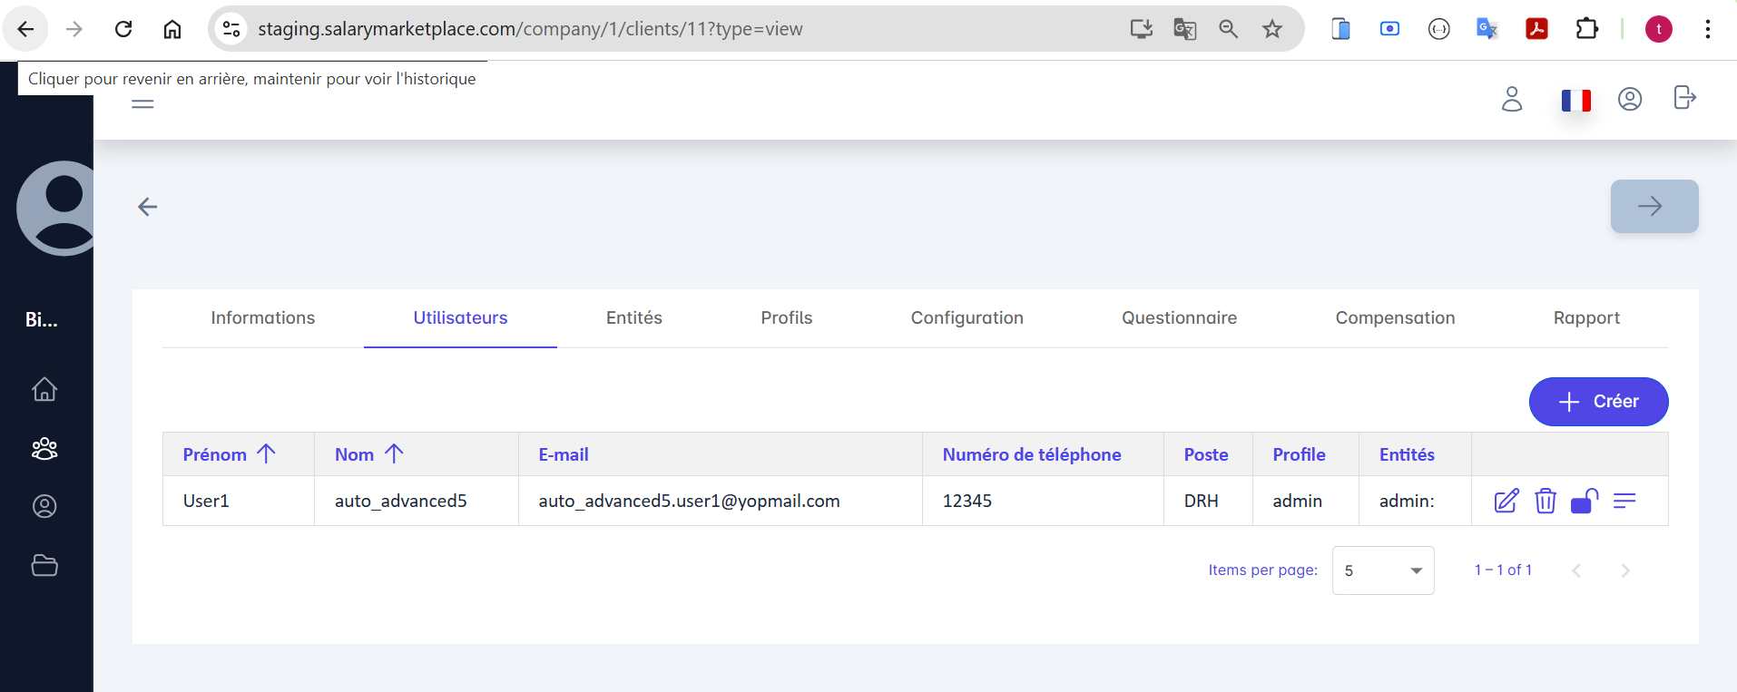Screen dimensions: 1737x692
Task: Toggle the lock icon for User1
Action: click(1584, 501)
